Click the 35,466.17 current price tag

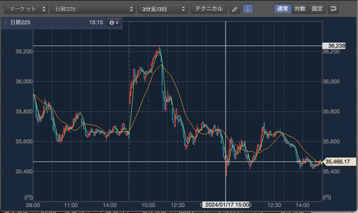coord(340,162)
